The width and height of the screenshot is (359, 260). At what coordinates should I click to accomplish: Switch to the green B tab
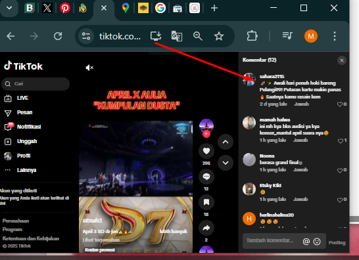point(30,8)
